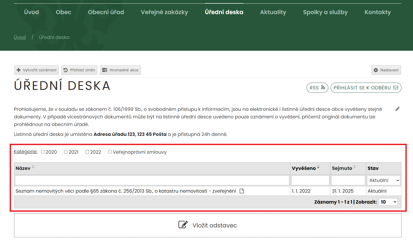Click the Název filter input field
The image size is (413, 247).
tap(152, 180)
